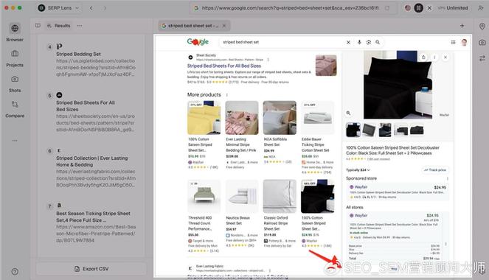Click the Google voice search microphone
489x280 pixels.
pos(359,42)
